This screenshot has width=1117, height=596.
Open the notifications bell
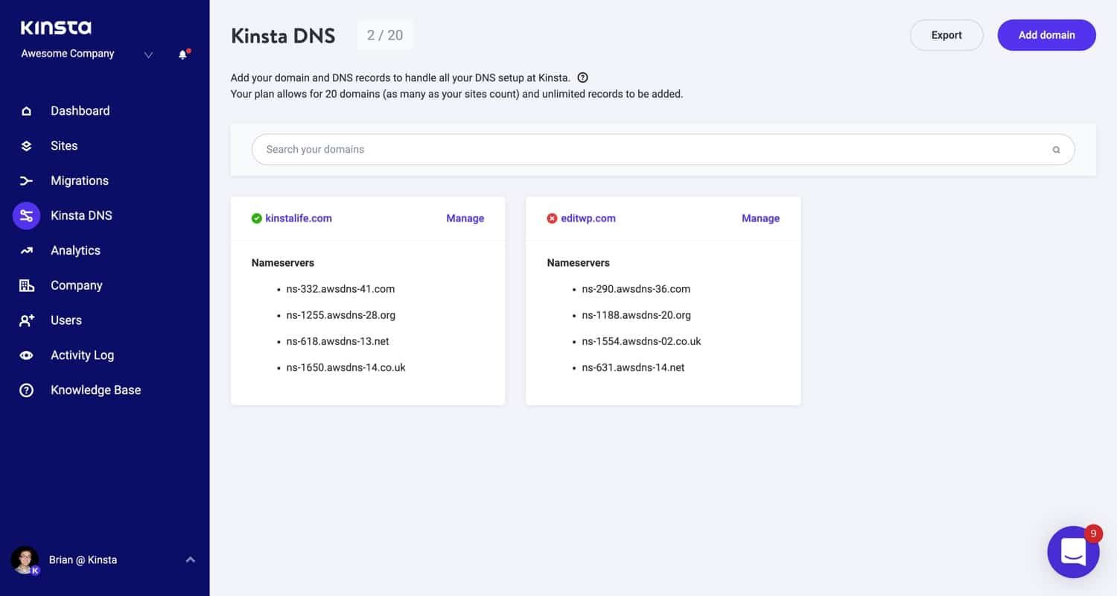pyautogui.click(x=183, y=54)
